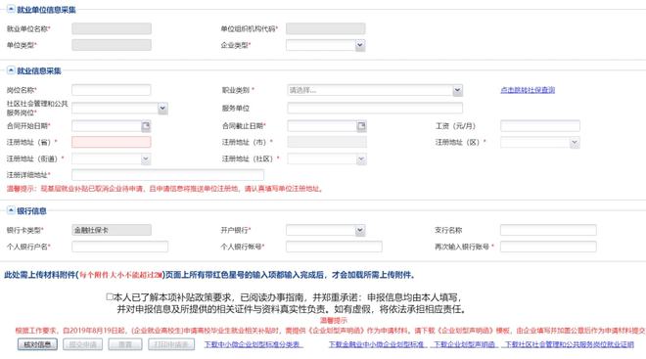Click the 工资（元/月） input field
The height and width of the screenshot is (359, 646).
pyautogui.click(x=540, y=126)
